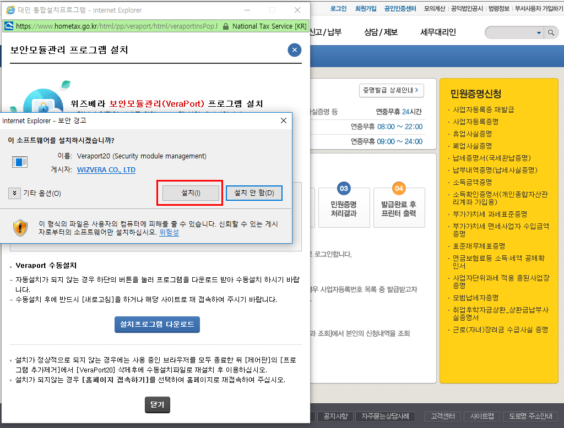Select 취업후학자금상환_상환금납부사실증명서 link
The image size is (564, 428).
coord(501,314)
